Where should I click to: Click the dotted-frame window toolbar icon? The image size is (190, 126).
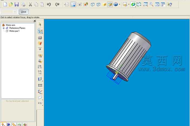pos(80,5)
